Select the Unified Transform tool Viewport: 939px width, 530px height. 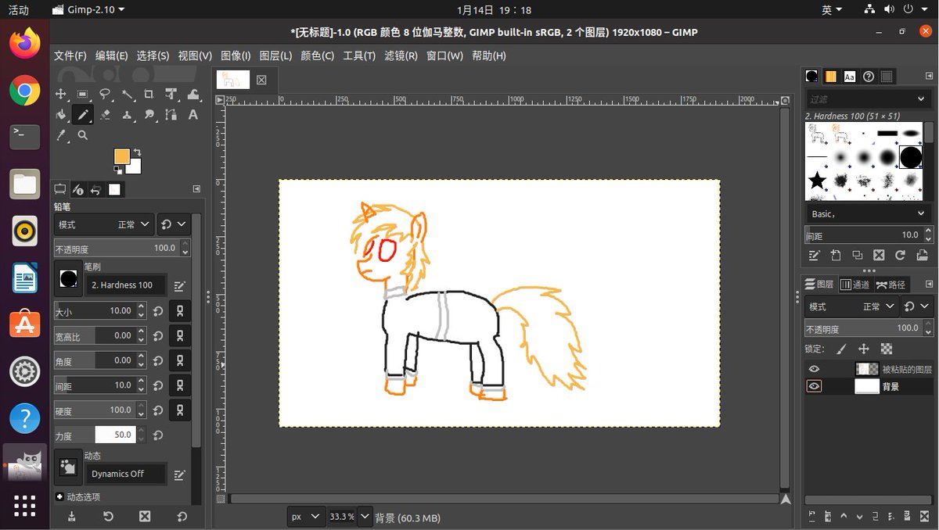pos(171,94)
